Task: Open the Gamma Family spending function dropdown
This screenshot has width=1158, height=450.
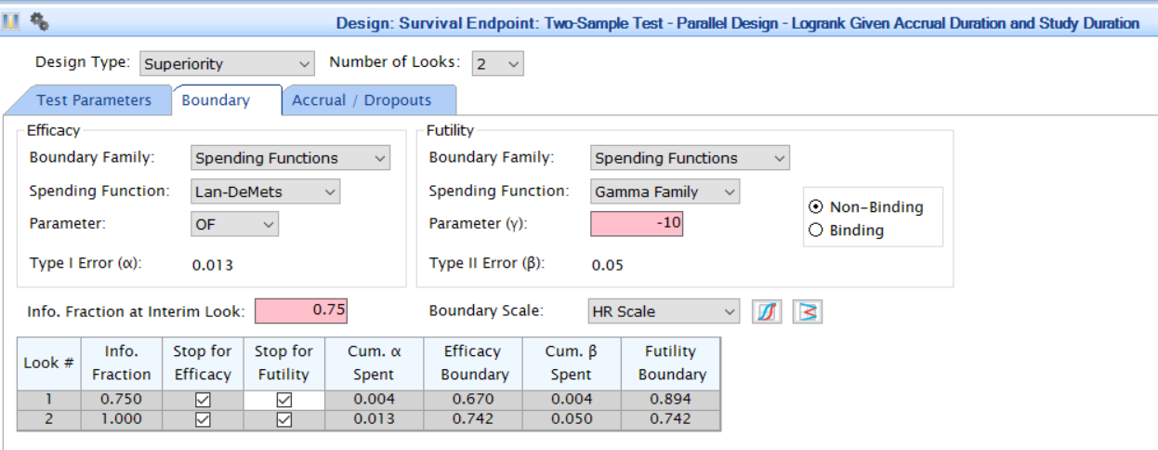Action: coord(665,192)
